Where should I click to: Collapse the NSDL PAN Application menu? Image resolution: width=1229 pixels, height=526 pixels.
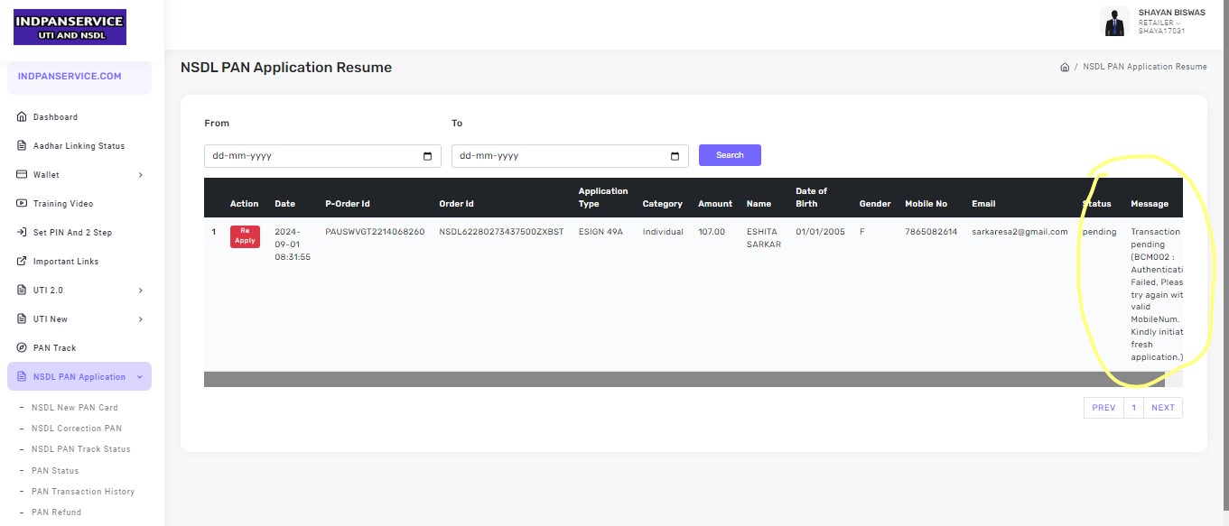[139, 377]
